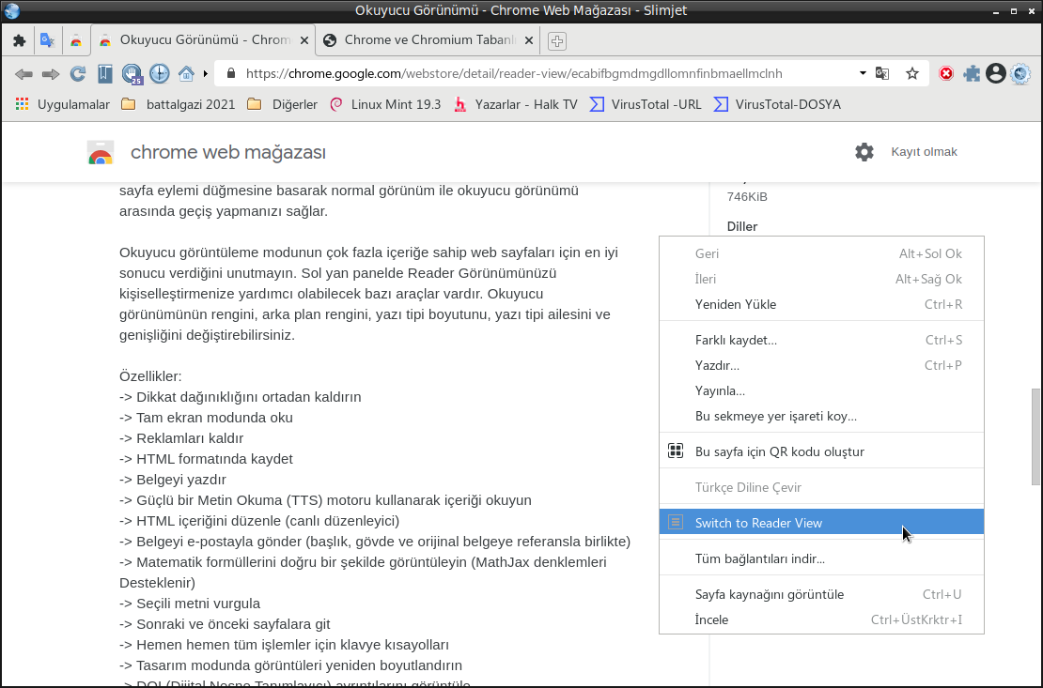Open the history clock icon

click(160, 73)
